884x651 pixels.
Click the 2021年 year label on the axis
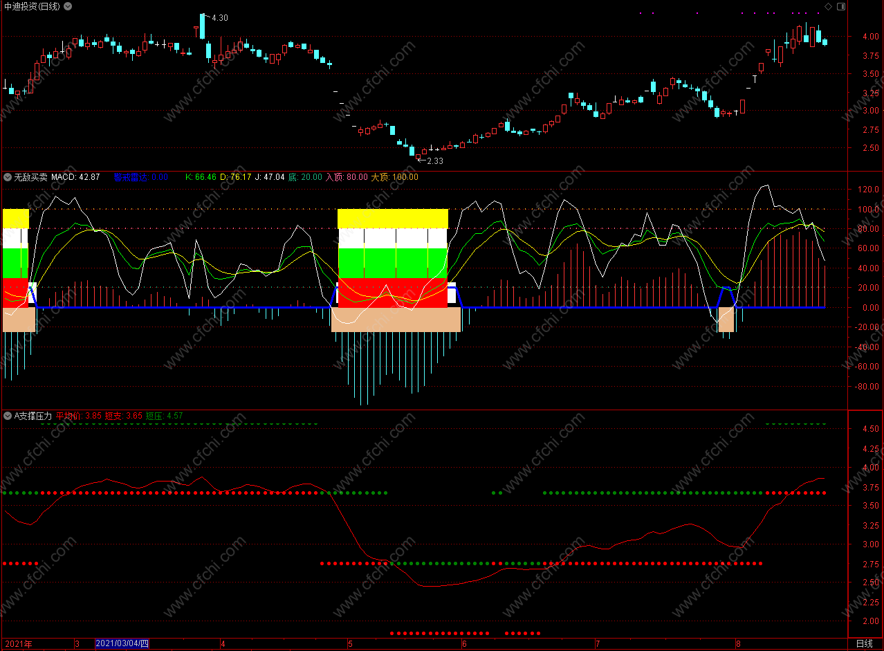[x=19, y=644]
